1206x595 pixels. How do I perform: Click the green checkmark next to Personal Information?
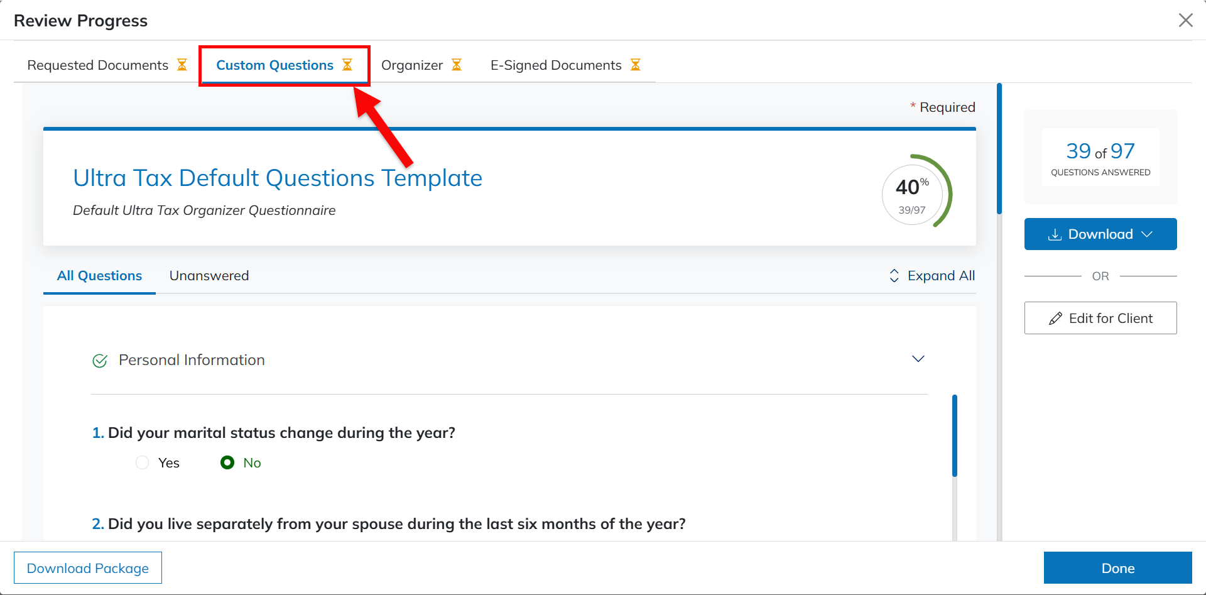coord(100,361)
